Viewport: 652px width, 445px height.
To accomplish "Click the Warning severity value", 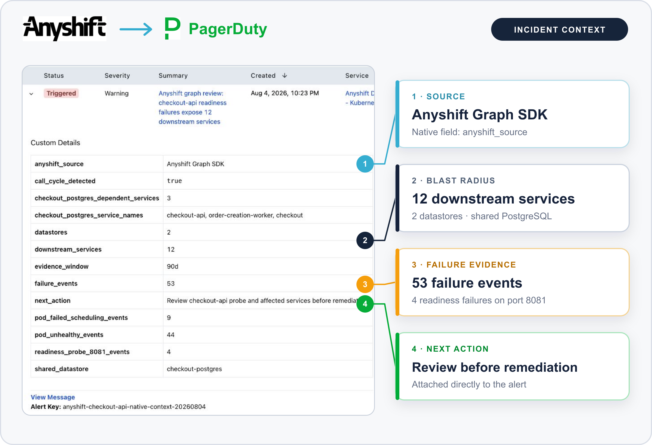I will [117, 93].
